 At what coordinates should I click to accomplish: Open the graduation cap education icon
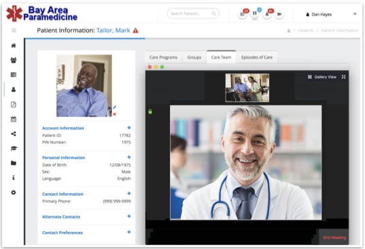tap(14, 148)
